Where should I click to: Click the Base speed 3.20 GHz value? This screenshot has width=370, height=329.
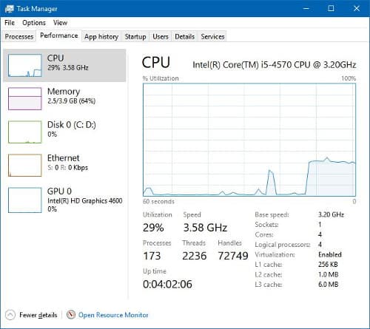pos(331,214)
